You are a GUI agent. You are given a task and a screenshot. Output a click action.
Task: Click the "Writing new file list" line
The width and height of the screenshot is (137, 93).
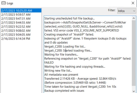[x=58, y=71]
